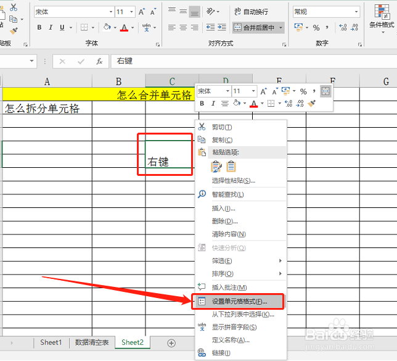Toggle Bottom Align in the ribbon
The width and height of the screenshot is (397, 361).
pyautogui.click(x=194, y=12)
